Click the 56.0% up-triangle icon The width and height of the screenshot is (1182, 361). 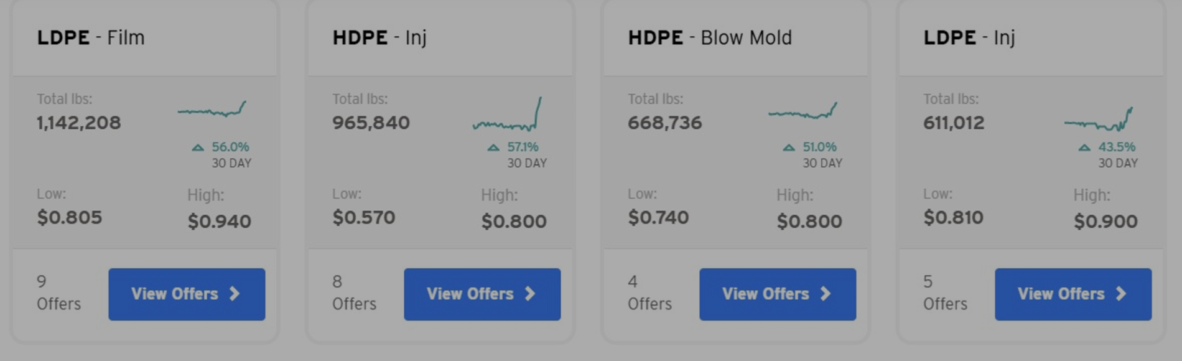pyautogui.click(x=198, y=148)
